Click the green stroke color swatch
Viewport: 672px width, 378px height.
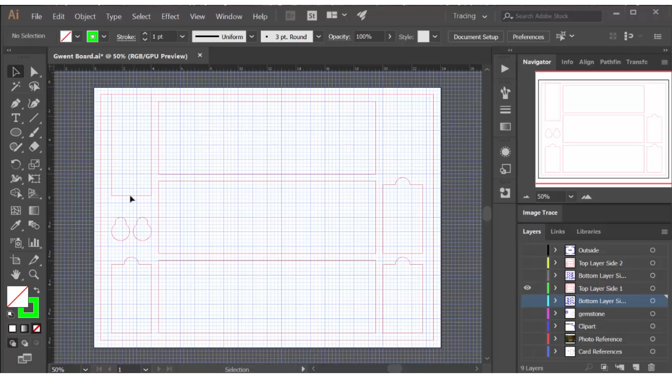click(93, 36)
